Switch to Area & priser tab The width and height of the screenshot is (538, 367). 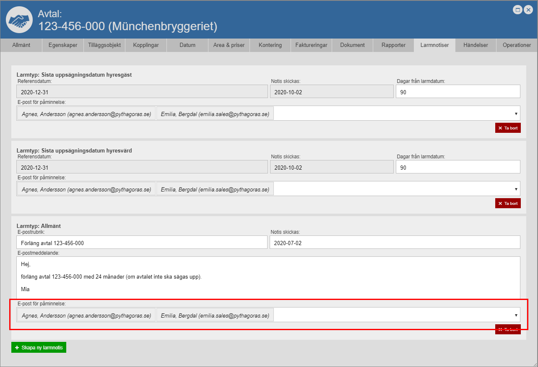point(229,45)
